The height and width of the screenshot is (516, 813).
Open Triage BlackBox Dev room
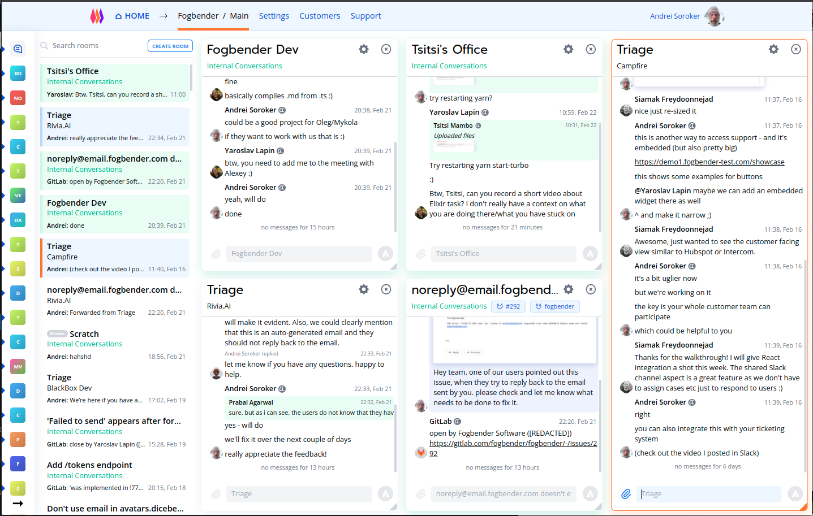tap(115, 389)
